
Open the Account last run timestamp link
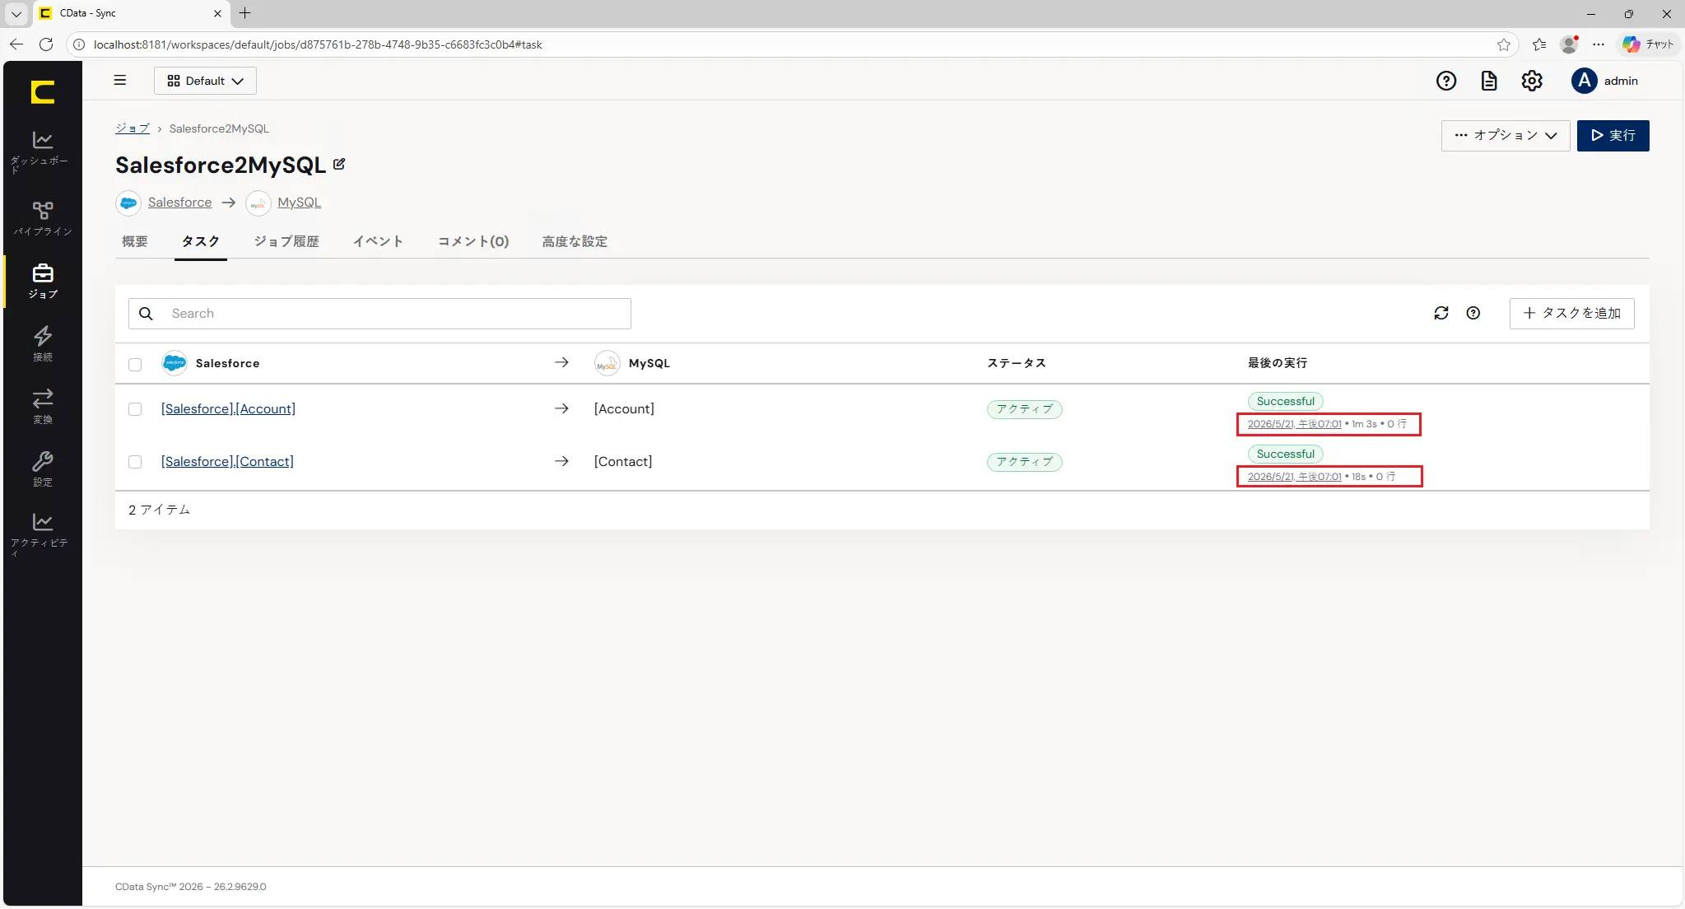point(1295,424)
